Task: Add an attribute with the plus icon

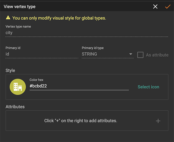Action: 158,121
